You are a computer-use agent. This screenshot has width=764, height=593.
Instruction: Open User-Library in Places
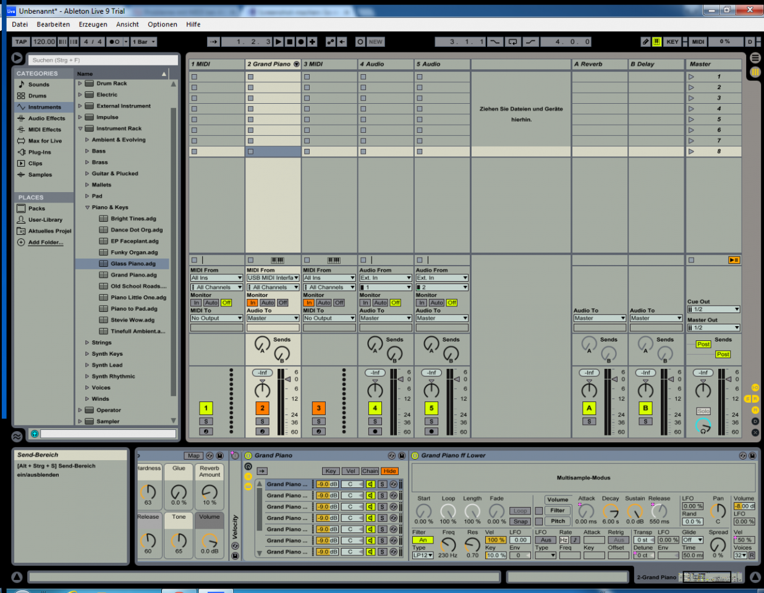point(45,220)
